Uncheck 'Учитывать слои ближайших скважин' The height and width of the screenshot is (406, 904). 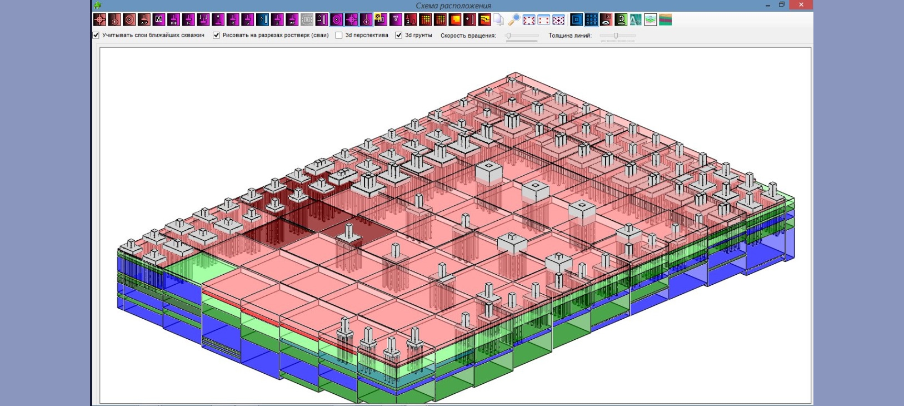(96, 35)
